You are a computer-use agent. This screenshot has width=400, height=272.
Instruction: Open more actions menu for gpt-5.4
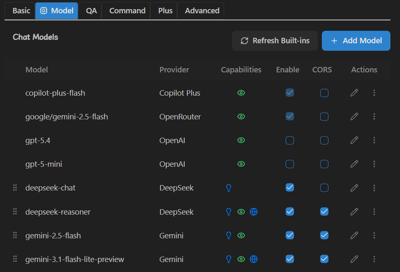[374, 140]
